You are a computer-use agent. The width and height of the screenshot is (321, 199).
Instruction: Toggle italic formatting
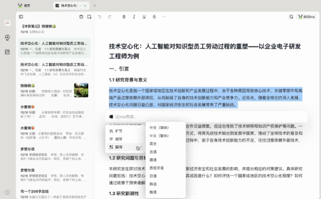click(x=134, y=17)
